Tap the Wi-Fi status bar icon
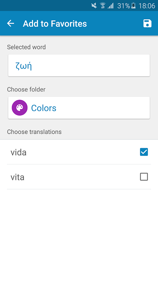This screenshot has height=281, width=158. point(103,6)
